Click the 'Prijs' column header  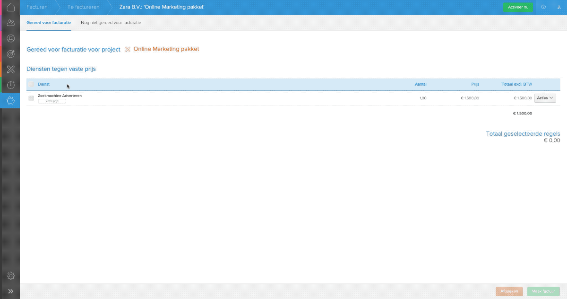pyautogui.click(x=475, y=84)
